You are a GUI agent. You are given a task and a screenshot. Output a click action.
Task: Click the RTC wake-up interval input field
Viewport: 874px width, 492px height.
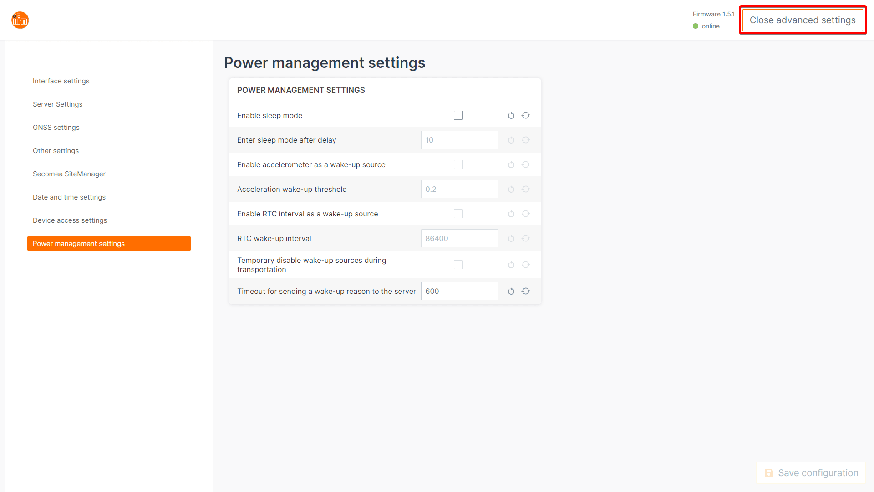point(460,239)
